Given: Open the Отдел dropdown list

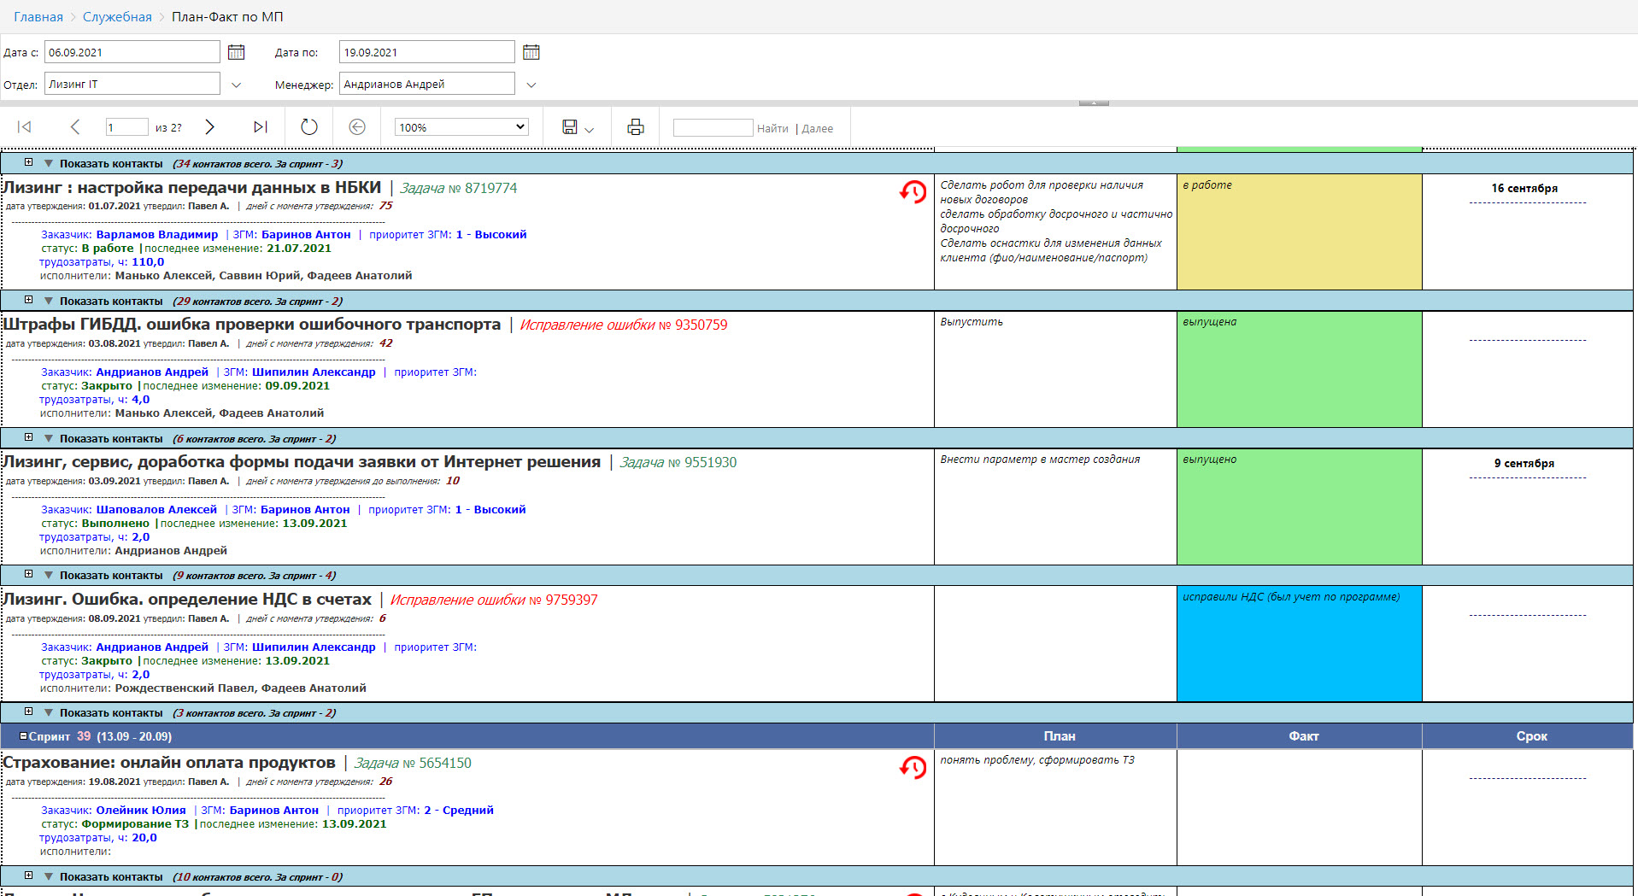Looking at the screenshot, I should pos(237,85).
